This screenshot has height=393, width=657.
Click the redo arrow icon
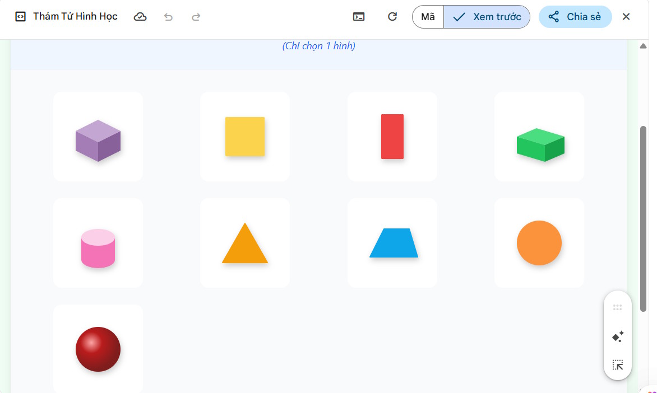[x=196, y=17]
